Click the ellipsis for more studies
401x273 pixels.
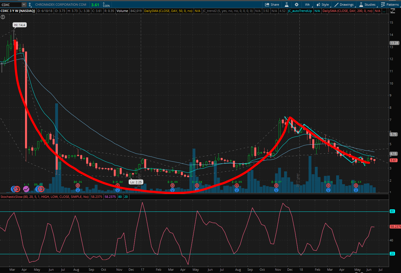(384, 11)
